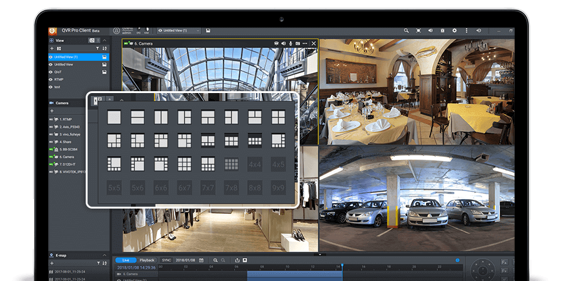This screenshot has height=281, width=563.
Task: Click the admin user avatar icon
Action: point(116,31)
